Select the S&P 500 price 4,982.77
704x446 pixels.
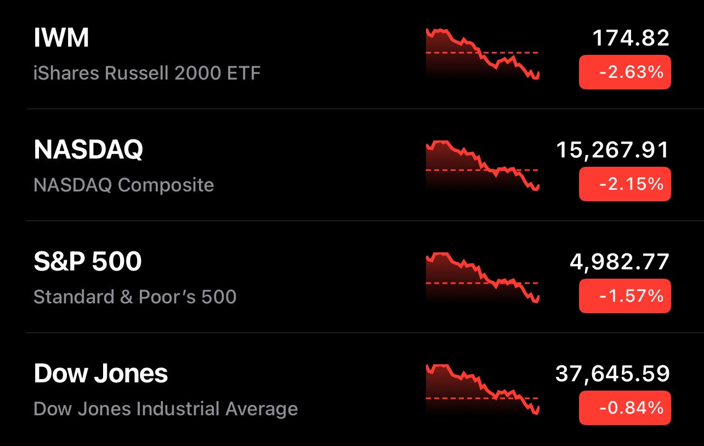620,262
